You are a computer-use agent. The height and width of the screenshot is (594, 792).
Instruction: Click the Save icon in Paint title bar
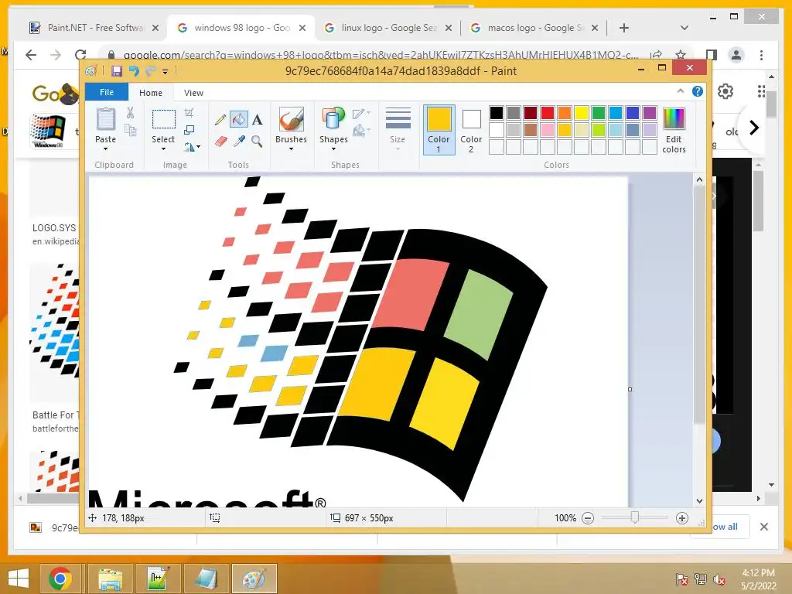point(117,70)
